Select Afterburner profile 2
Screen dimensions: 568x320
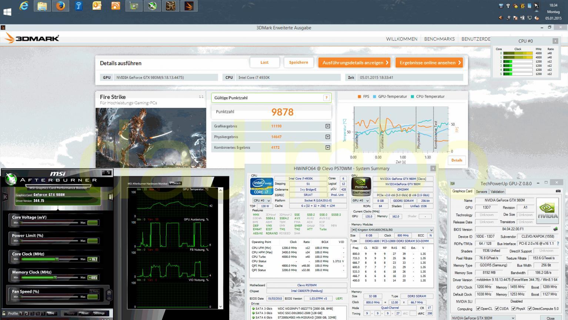(27, 313)
